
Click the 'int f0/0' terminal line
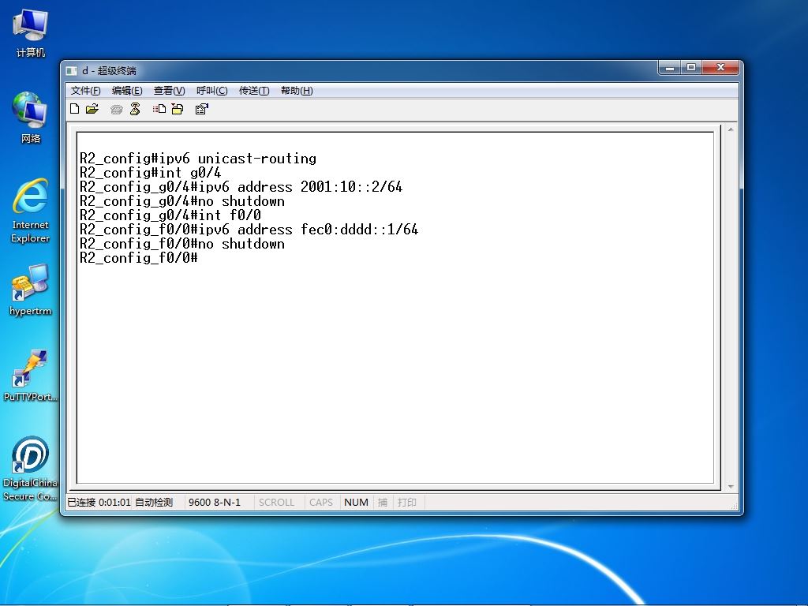170,215
